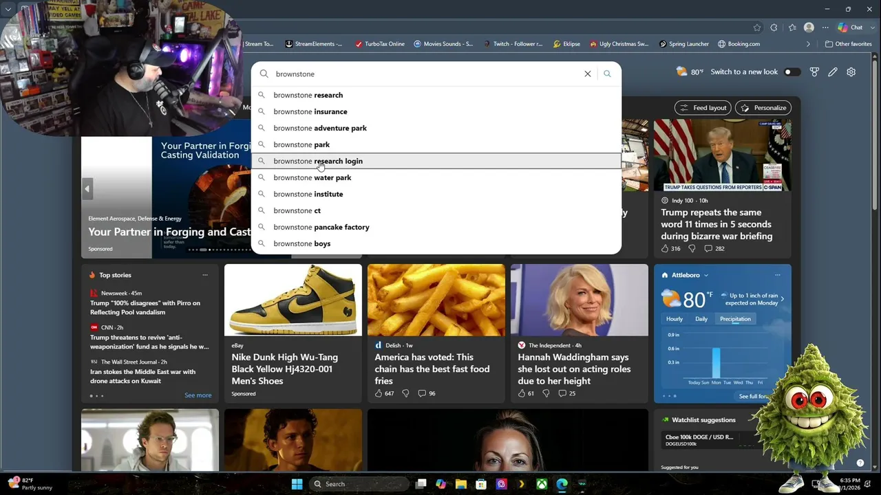Dislike the Hannah Waddingham article
The height and width of the screenshot is (495, 881).
tap(546, 393)
